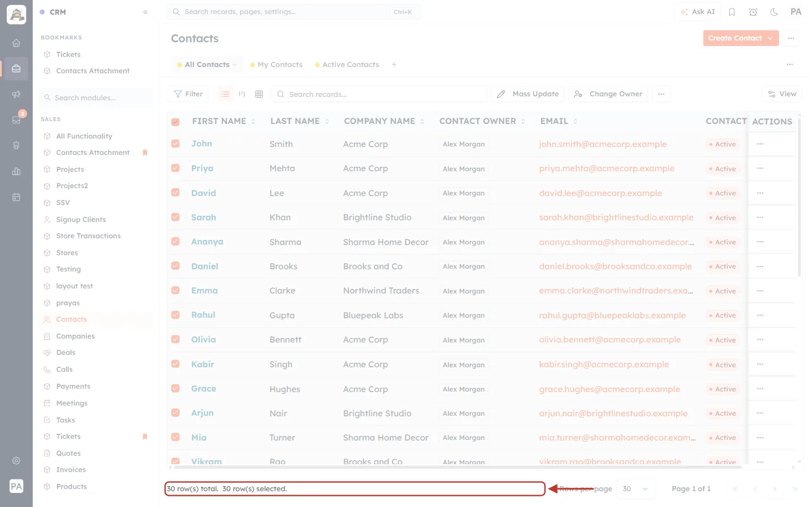
Task: Open the megaphone marketing icon in rail
Action: tap(16, 94)
